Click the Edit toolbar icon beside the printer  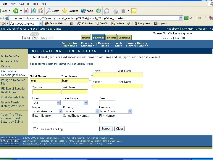pyautogui.click(x=123, y=11)
